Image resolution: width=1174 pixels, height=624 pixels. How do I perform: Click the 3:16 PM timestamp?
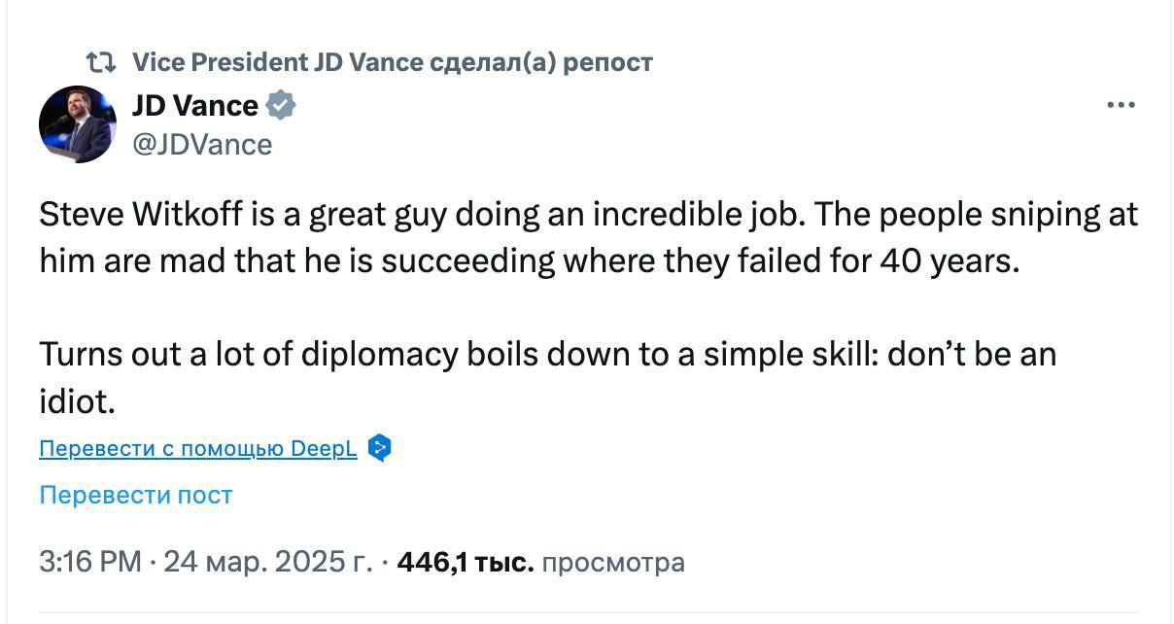point(91,562)
